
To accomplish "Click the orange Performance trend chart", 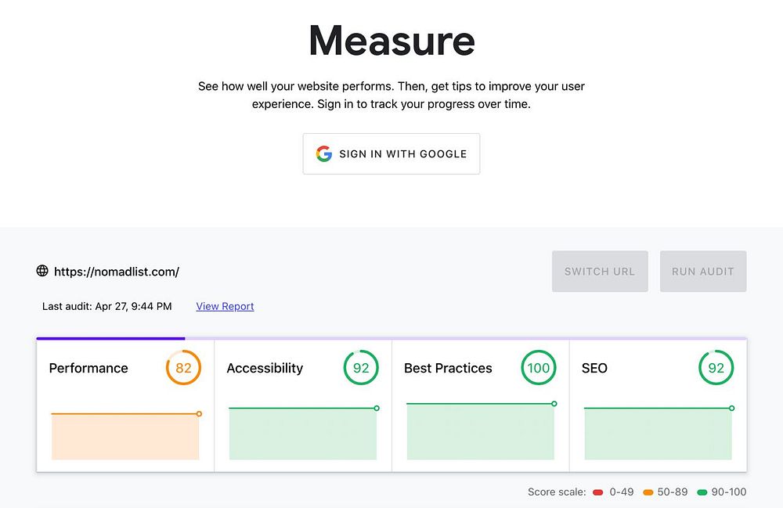I will (125, 436).
